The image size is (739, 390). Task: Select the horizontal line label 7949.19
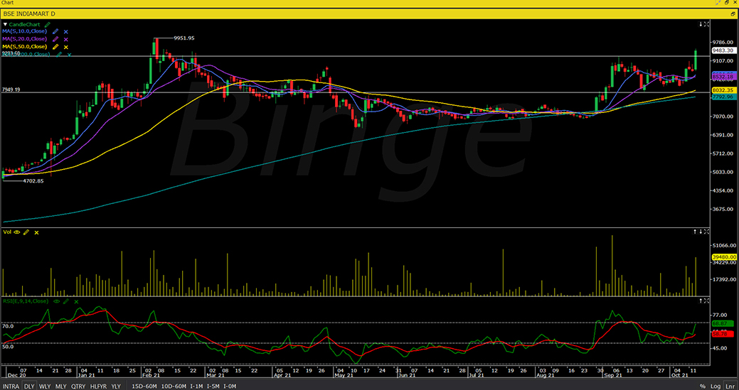click(x=11, y=90)
